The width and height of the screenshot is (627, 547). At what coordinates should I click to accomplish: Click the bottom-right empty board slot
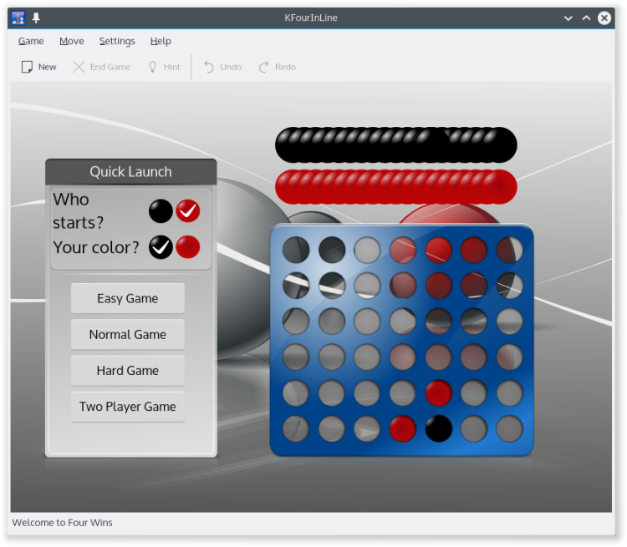coord(509,428)
